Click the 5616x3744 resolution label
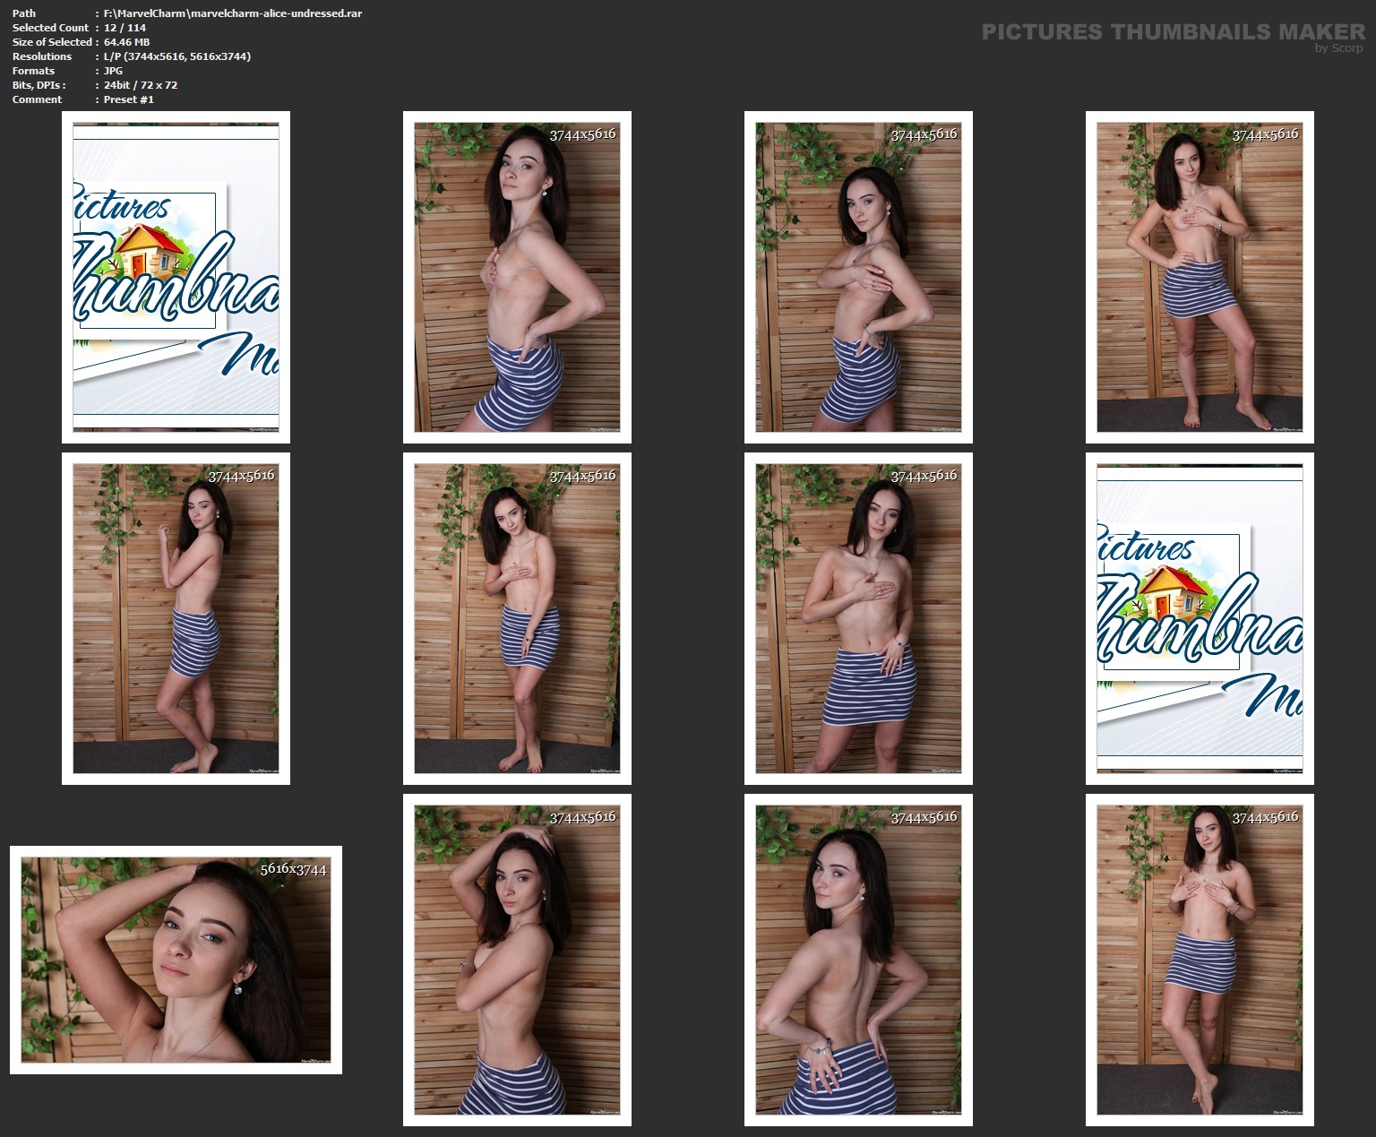This screenshot has width=1376, height=1137. [x=293, y=869]
